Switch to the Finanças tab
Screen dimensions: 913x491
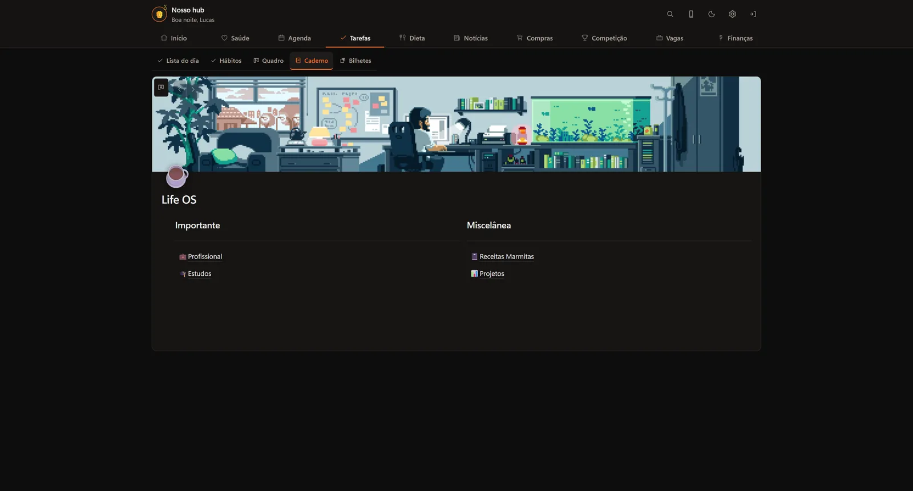(736, 38)
